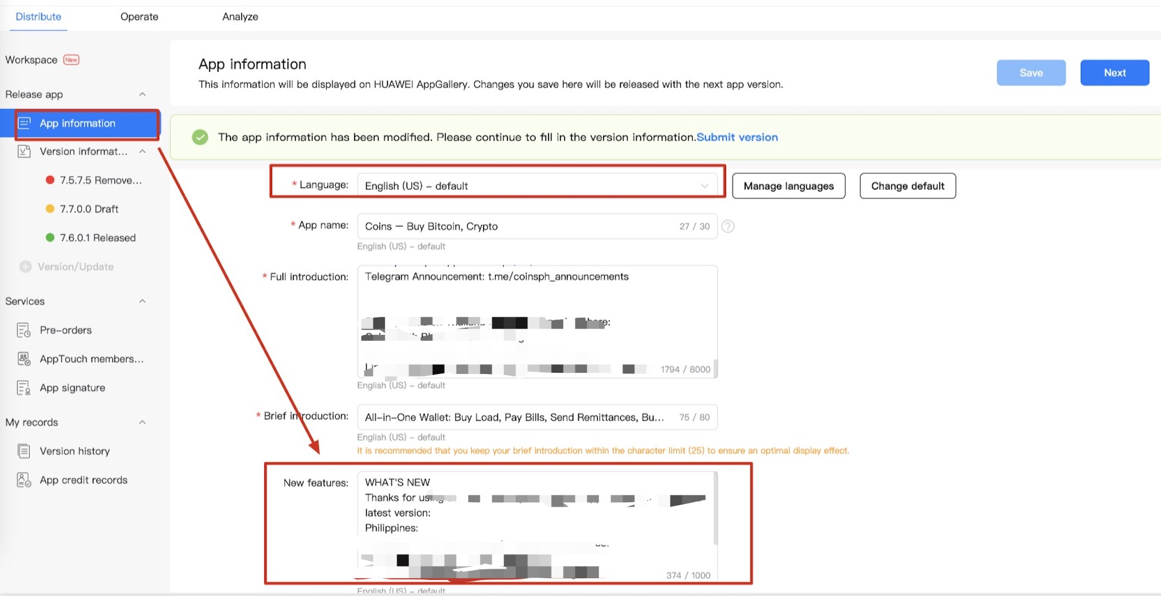Click the "1794 / 8000" character counter
Viewport: 1161px width, 596px height.
[x=686, y=369]
